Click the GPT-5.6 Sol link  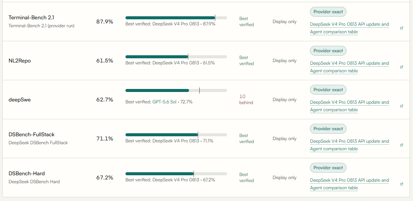164,102
